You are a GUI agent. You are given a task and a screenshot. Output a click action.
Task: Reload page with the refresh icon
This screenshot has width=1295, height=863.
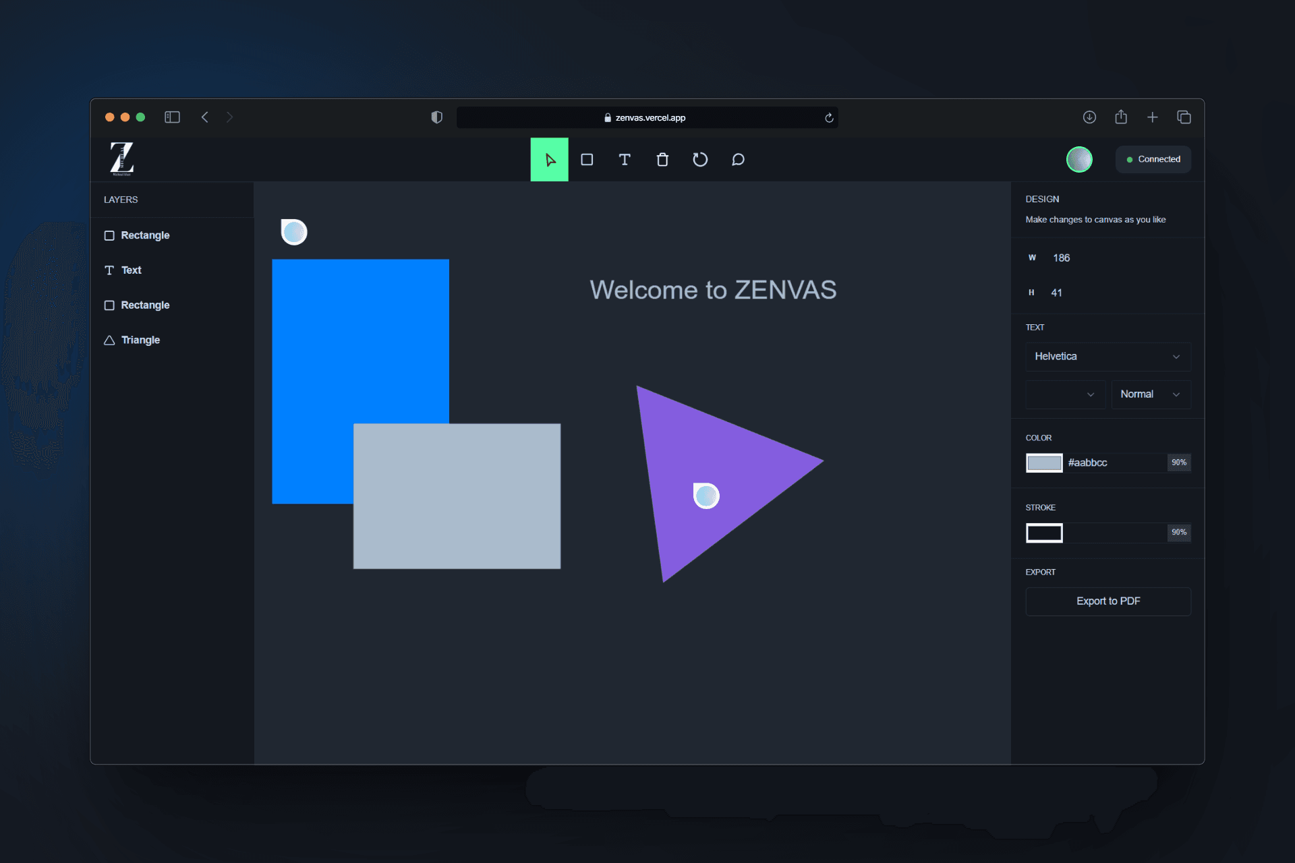pyautogui.click(x=829, y=118)
